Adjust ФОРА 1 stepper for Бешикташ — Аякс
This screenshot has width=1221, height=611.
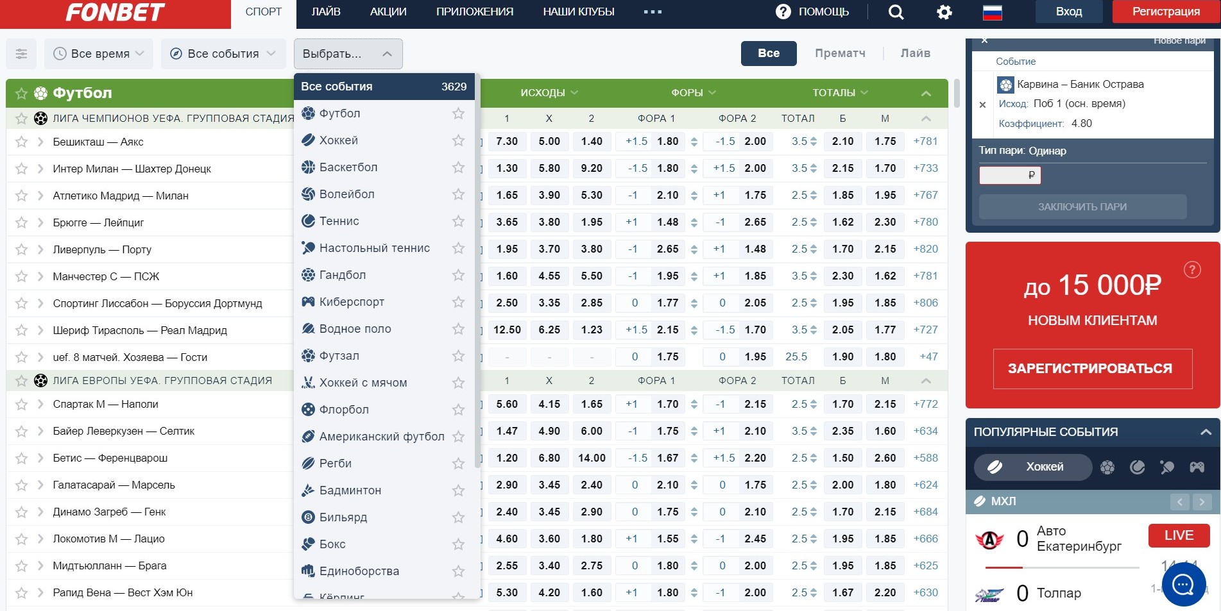point(694,142)
